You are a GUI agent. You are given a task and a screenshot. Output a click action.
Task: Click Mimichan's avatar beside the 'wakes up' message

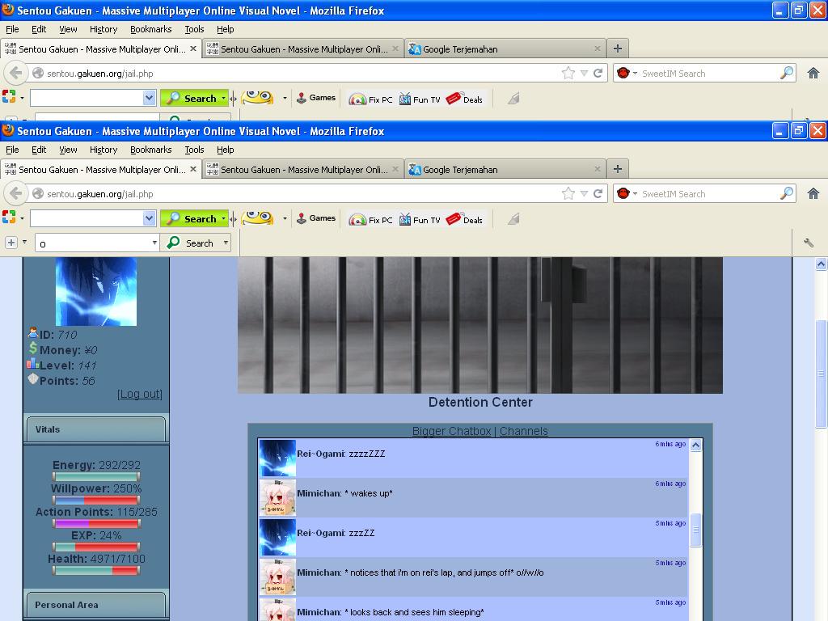[277, 498]
